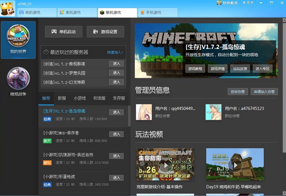Switch to the 单机游戏 tab
Image resolution: width=286 pixels, height=196 pixels.
click(77, 12)
